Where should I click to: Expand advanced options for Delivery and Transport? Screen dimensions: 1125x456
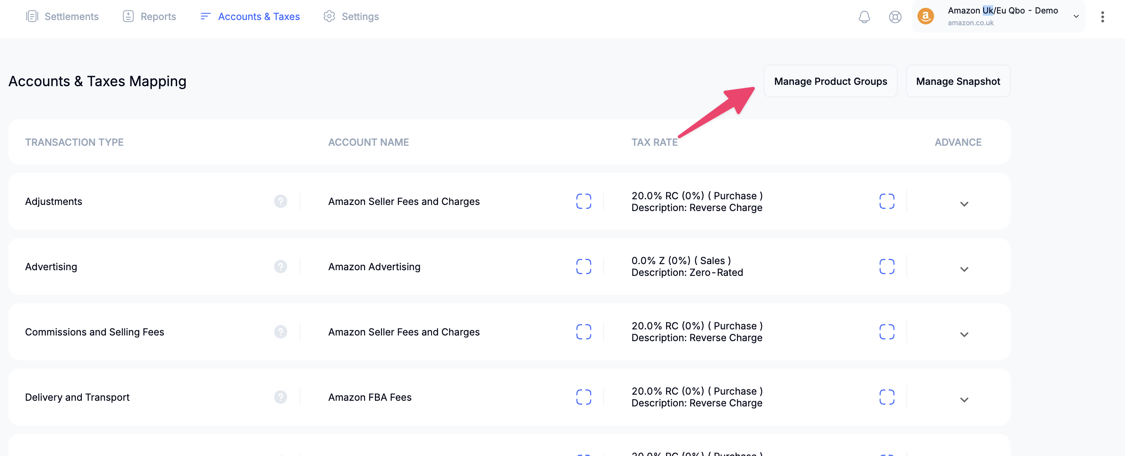click(964, 400)
